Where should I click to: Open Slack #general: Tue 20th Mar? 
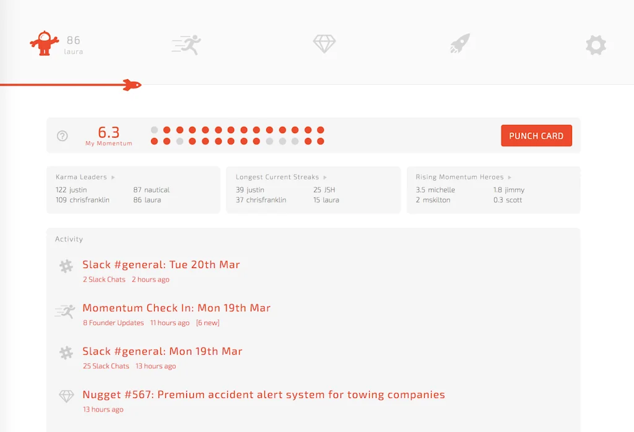(x=161, y=265)
